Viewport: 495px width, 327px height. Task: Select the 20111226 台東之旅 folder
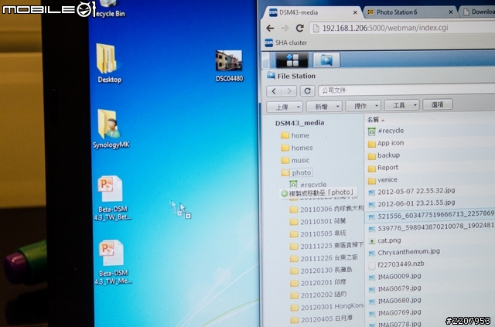pos(324,258)
